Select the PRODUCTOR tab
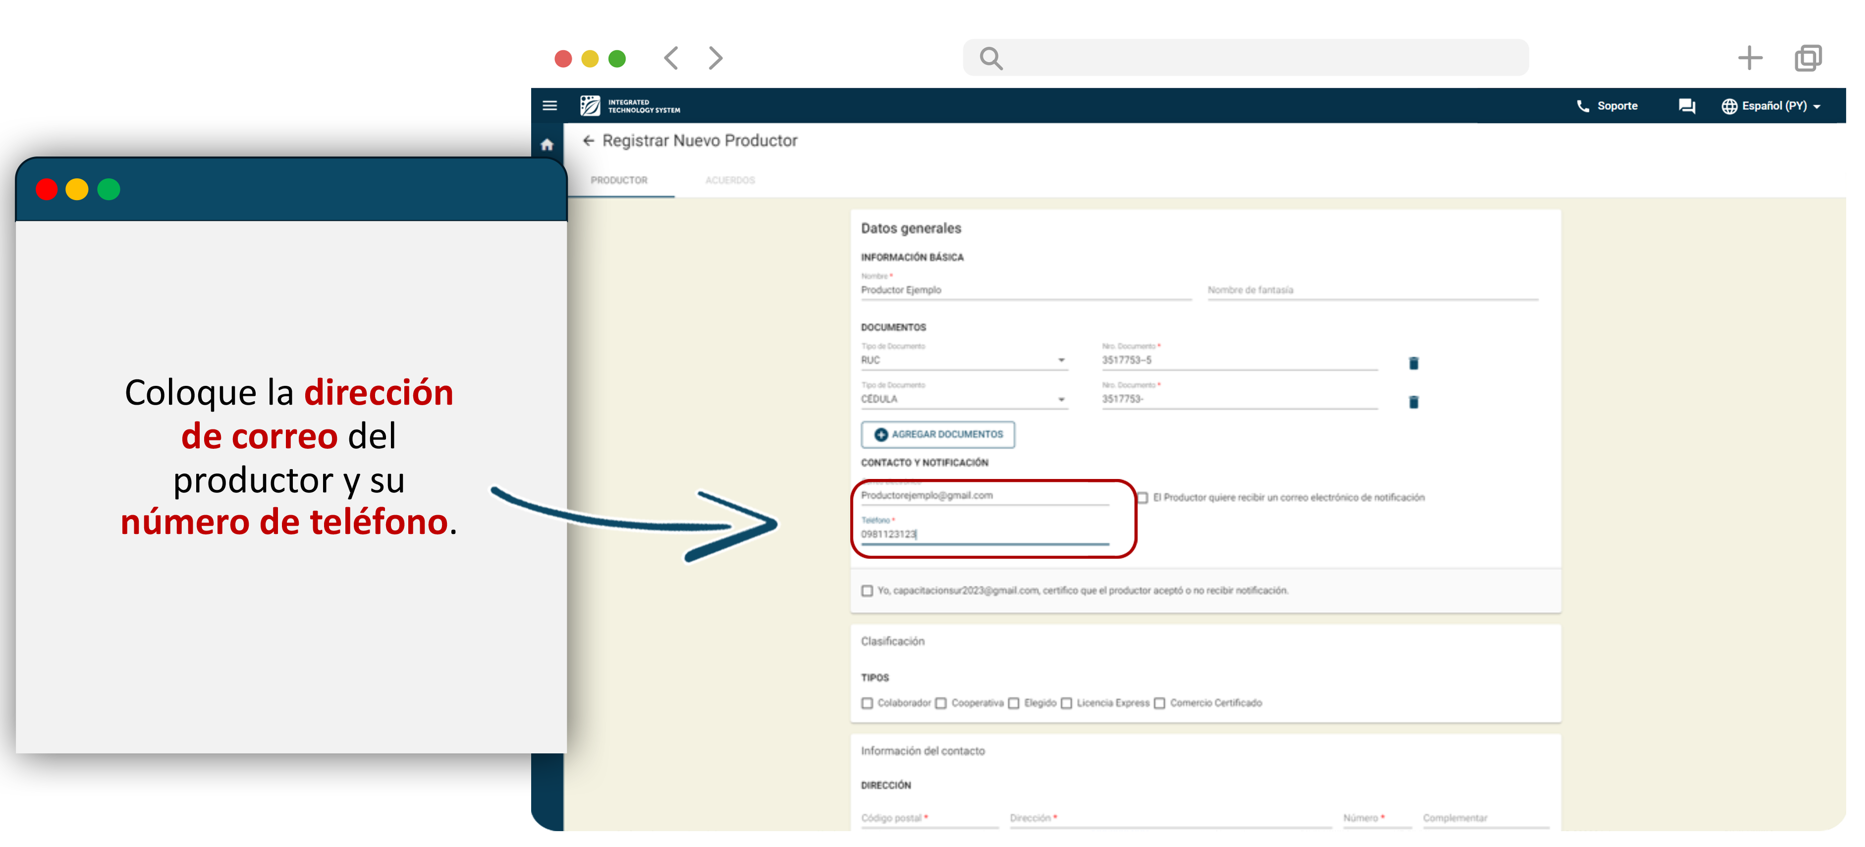1865x847 pixels. [618, 180]
